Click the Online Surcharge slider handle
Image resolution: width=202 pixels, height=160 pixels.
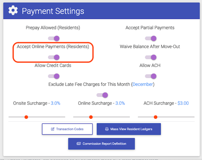91,117
